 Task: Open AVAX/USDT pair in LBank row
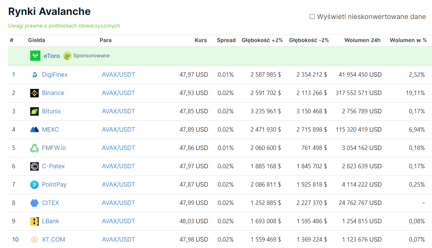click(119, 221)
